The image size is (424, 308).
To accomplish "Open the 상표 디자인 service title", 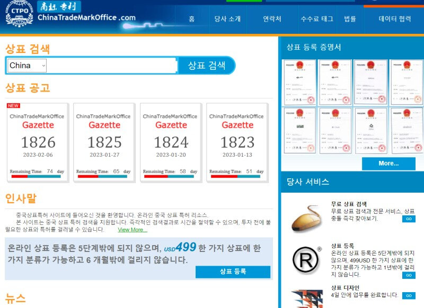I will [x=345, y=288].
